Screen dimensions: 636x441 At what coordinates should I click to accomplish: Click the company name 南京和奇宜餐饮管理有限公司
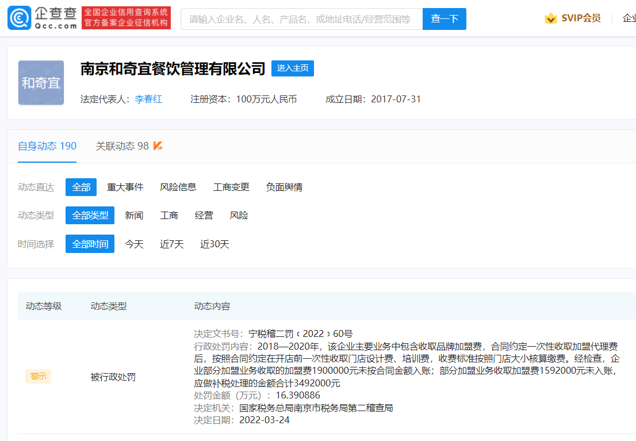coord(173,68)
